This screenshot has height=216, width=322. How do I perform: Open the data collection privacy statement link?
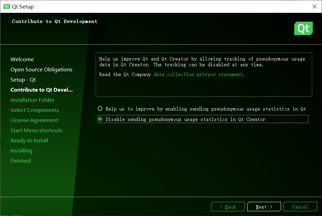pyautogui.click(x=199, y=74)
